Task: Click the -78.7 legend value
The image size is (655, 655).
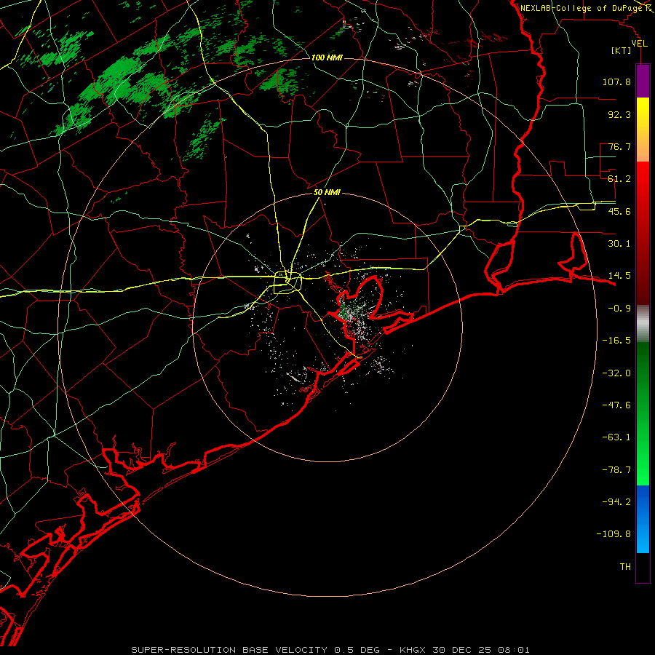Action: click(x=616, y=470)
